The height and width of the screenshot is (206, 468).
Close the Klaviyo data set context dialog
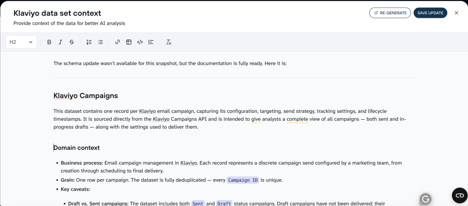[x=457, y=13]
